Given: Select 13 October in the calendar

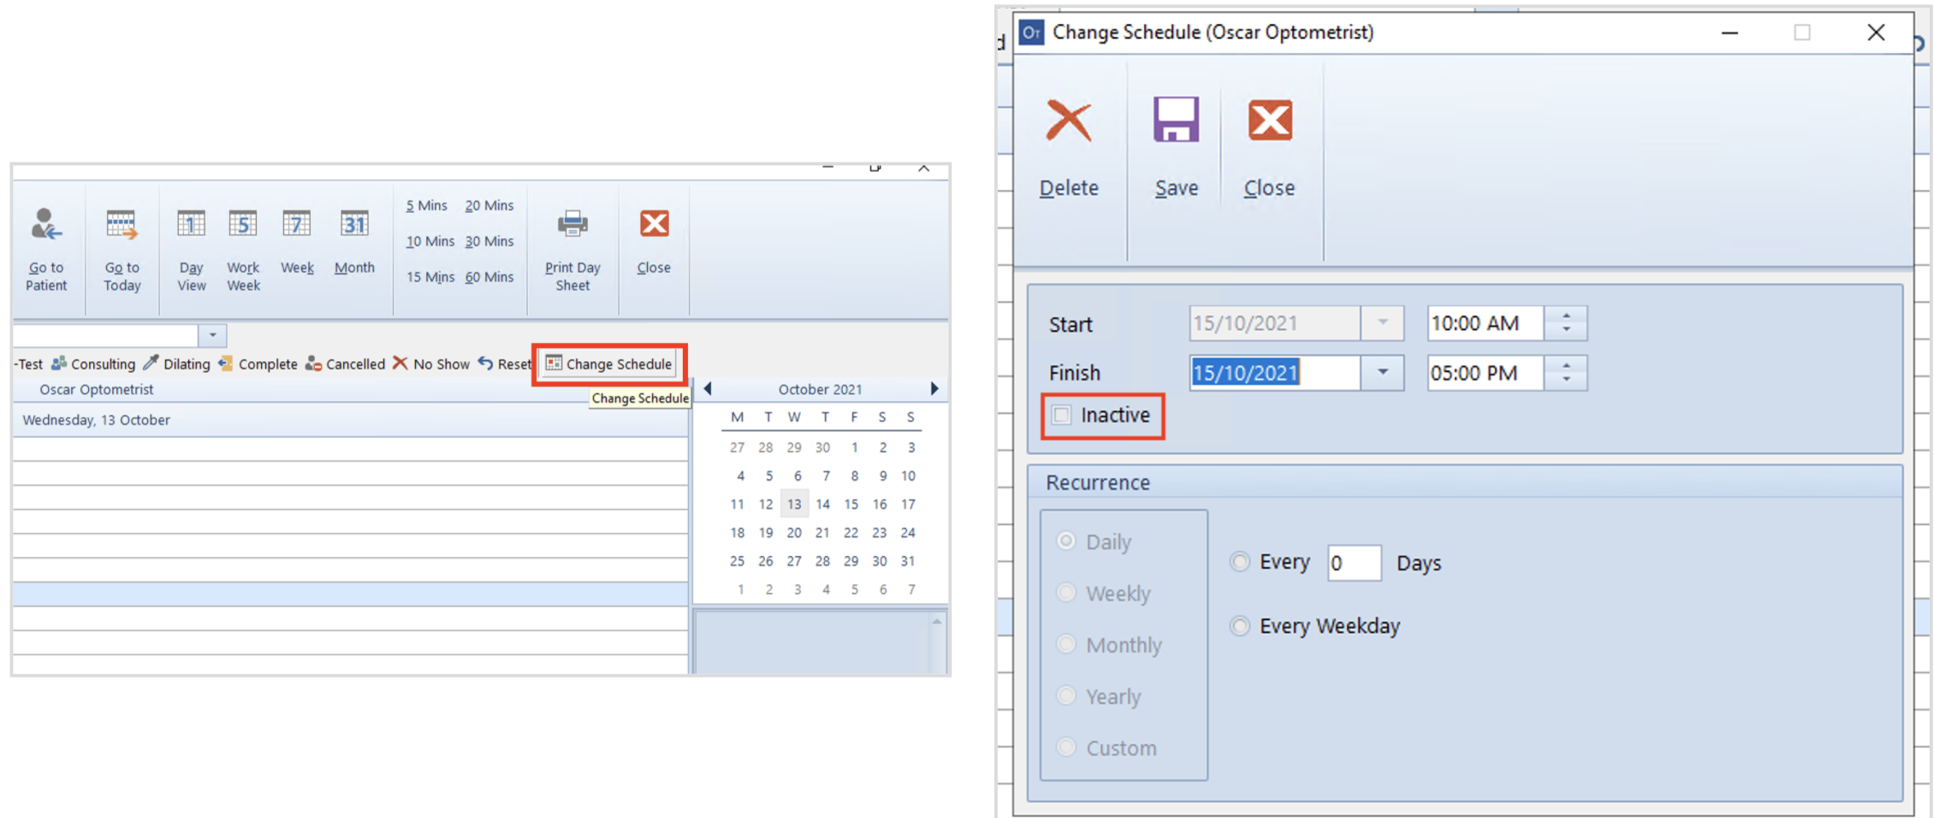Looking at the screenshot, I should [x=794, y=504].
